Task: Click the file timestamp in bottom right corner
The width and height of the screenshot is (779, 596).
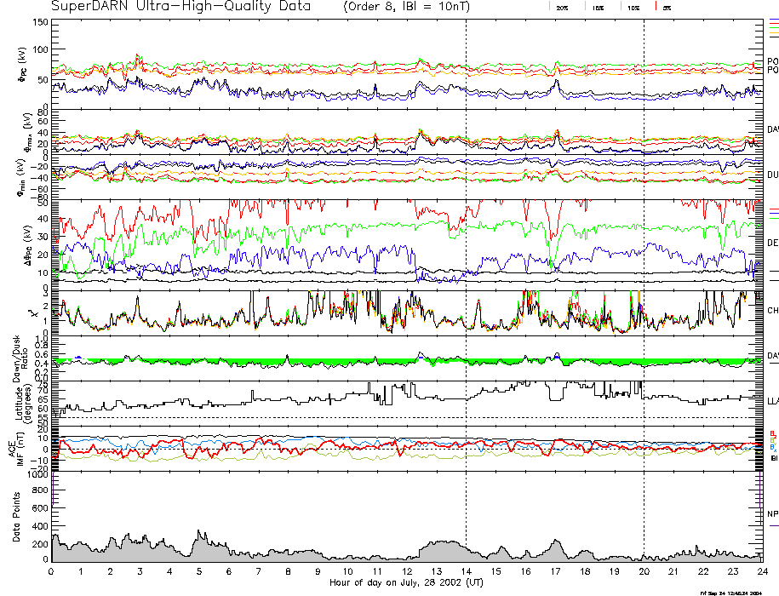Action: click(x=736, y=592)
